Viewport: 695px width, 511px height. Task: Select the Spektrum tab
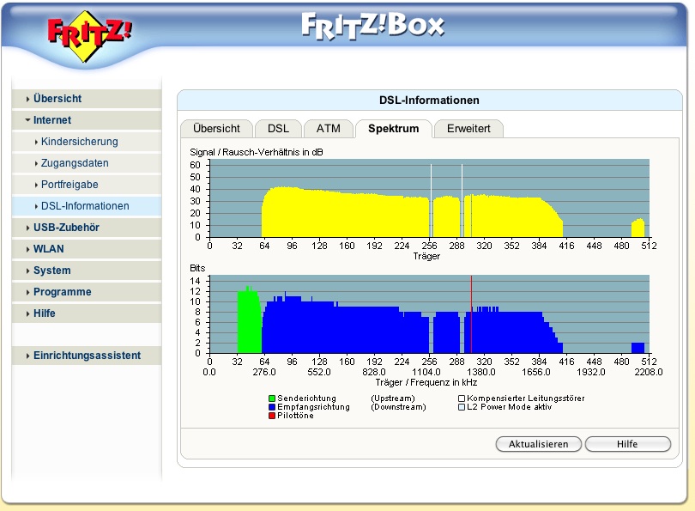point(394,129)
